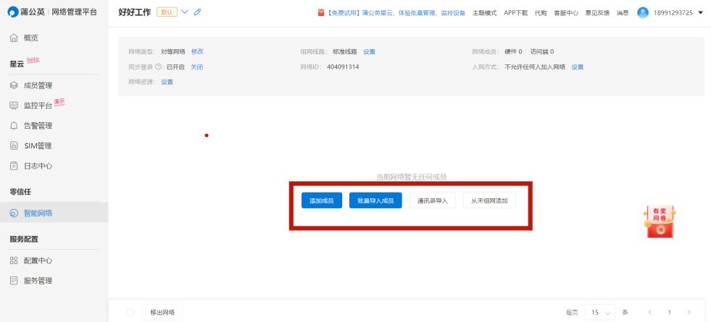The width and height of the screenshot is (711, 322).
Task: Click the 通讯录导入 button
Action: point(433,200)
